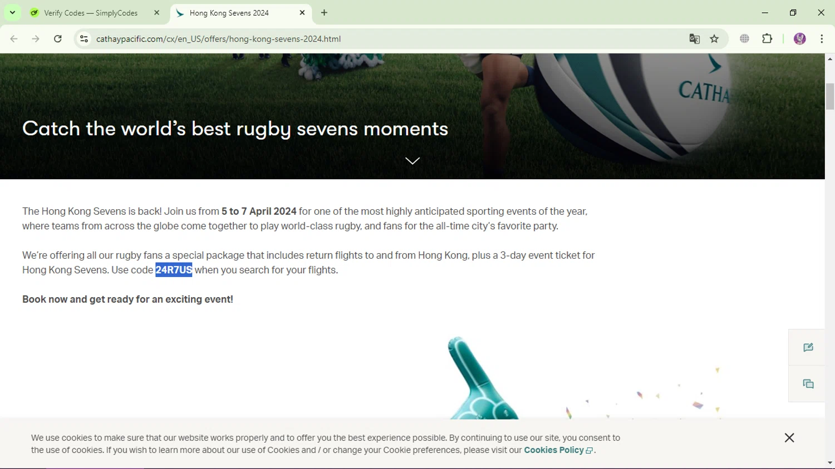Viewport: 835px width, 469px height.
Task: Open the chat icon on right side
Action: (808, 384)
